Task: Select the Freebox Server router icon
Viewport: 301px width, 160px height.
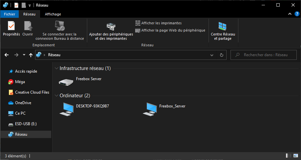Action: tap(66, 82)
